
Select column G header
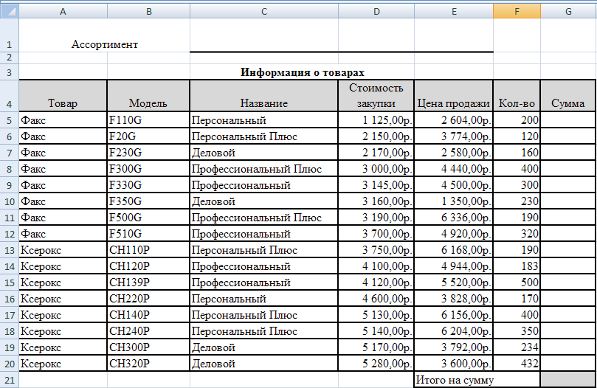[x=568, y=11]
